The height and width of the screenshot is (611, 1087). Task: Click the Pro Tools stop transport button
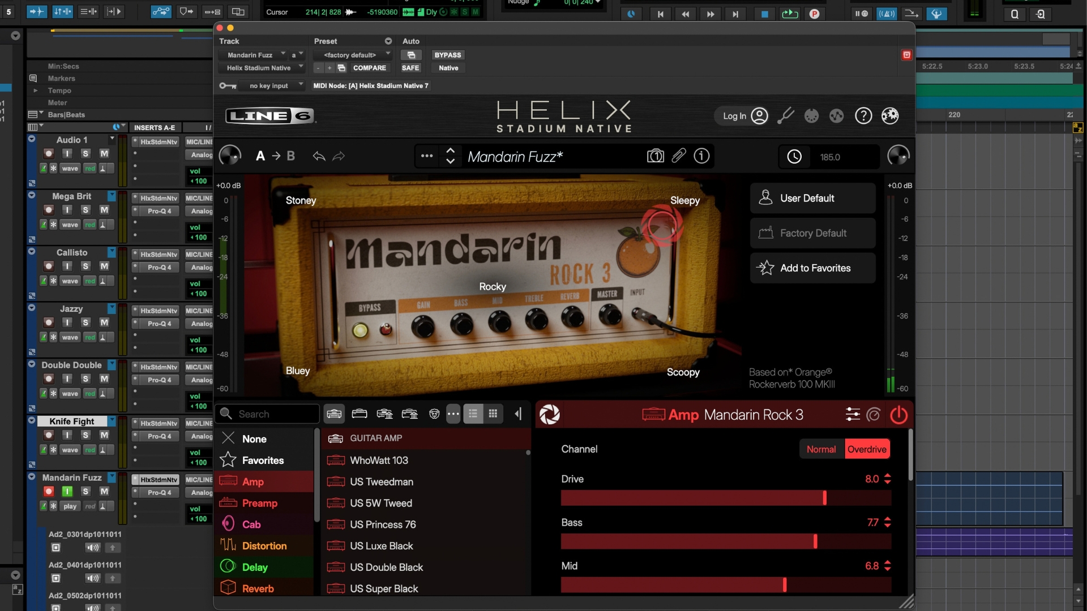(764, 14)
